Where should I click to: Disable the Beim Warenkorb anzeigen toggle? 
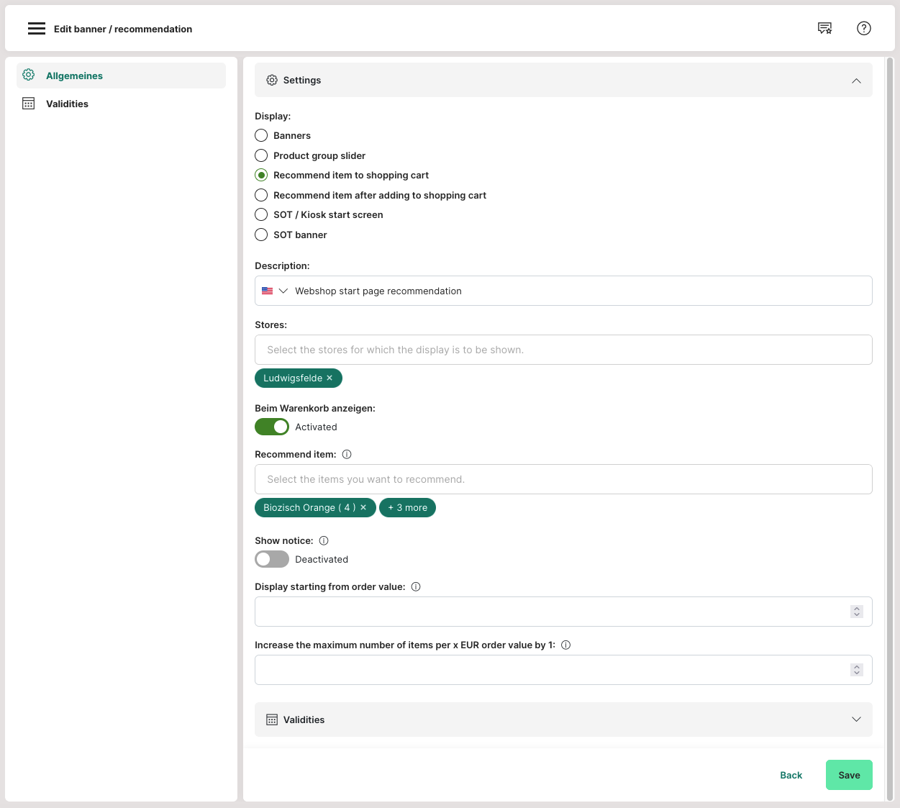coord(272,427)
